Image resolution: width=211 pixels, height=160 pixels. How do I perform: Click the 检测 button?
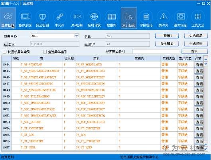167,36
